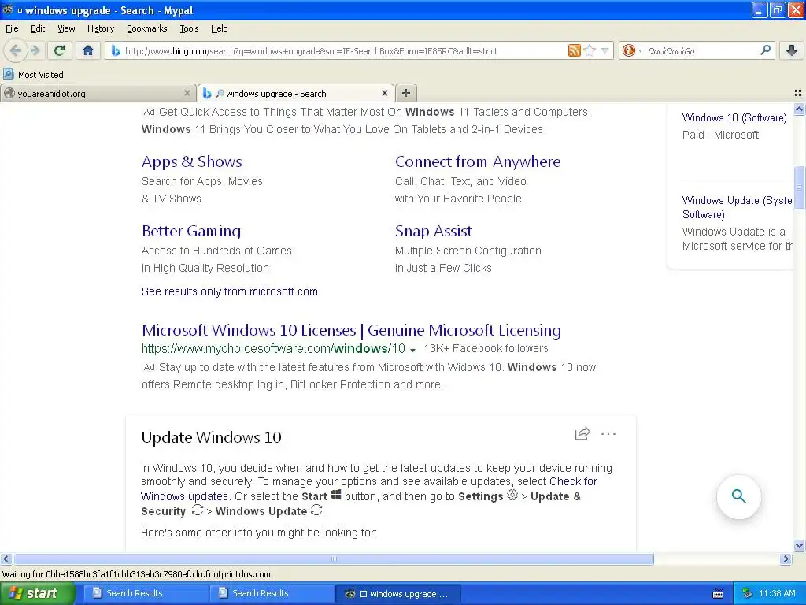
Task: Click See results only from microsoft.com
Action: pos(229,291)
